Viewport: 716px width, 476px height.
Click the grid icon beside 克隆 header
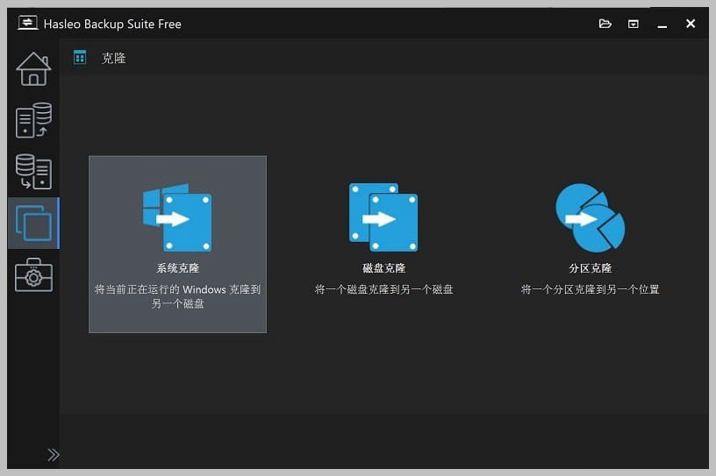[x=80, y=58]
